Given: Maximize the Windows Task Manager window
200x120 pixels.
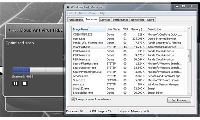Looking at the screenshot, I should pyautogui.click(x=183, y=6).
